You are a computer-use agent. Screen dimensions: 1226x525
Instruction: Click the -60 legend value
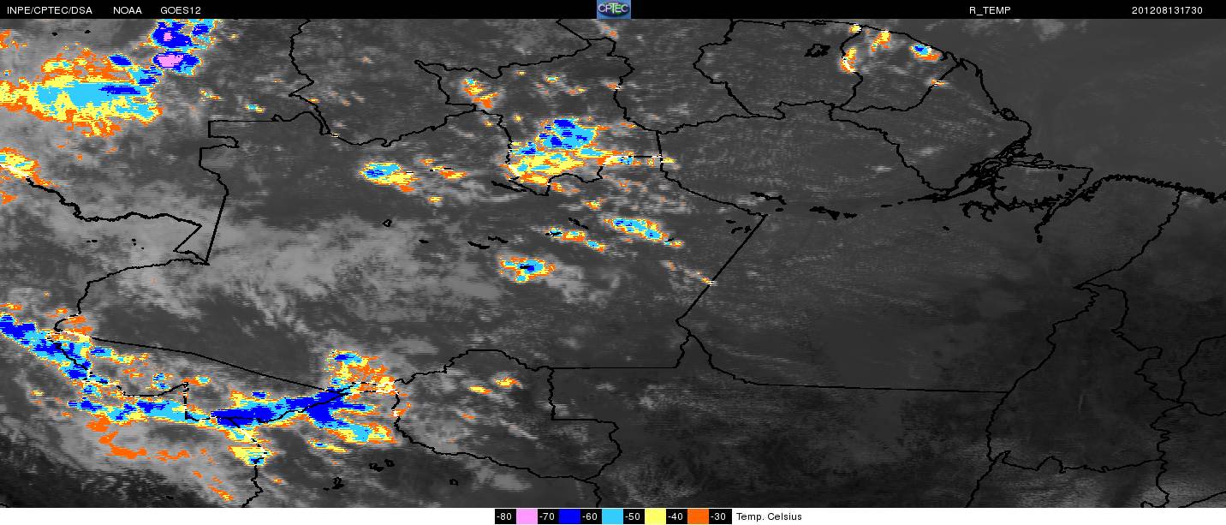tap(591, 516)
